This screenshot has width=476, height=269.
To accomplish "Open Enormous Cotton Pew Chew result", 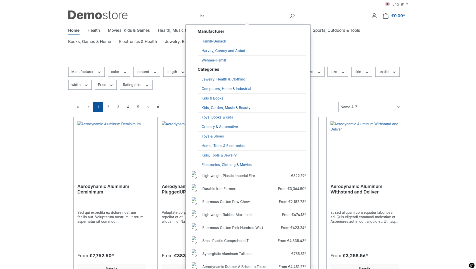I will coord(248,202).
